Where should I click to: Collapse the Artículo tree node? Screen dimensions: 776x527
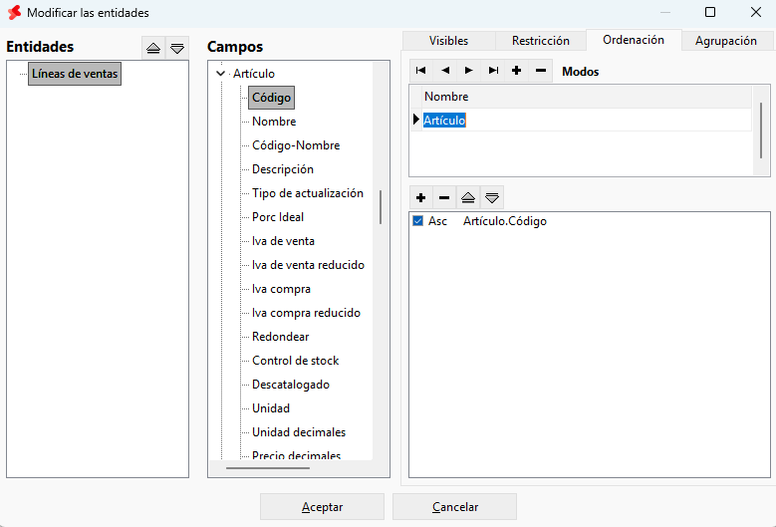click(221, 74)
